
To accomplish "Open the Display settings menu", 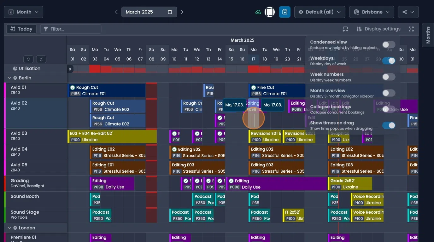I will (378, 29).
